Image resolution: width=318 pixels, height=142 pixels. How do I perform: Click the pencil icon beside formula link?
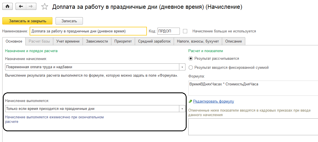[190, 101]
